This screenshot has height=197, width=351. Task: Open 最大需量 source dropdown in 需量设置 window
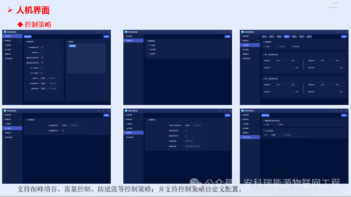pyautogui.click(x=65, y=125)
